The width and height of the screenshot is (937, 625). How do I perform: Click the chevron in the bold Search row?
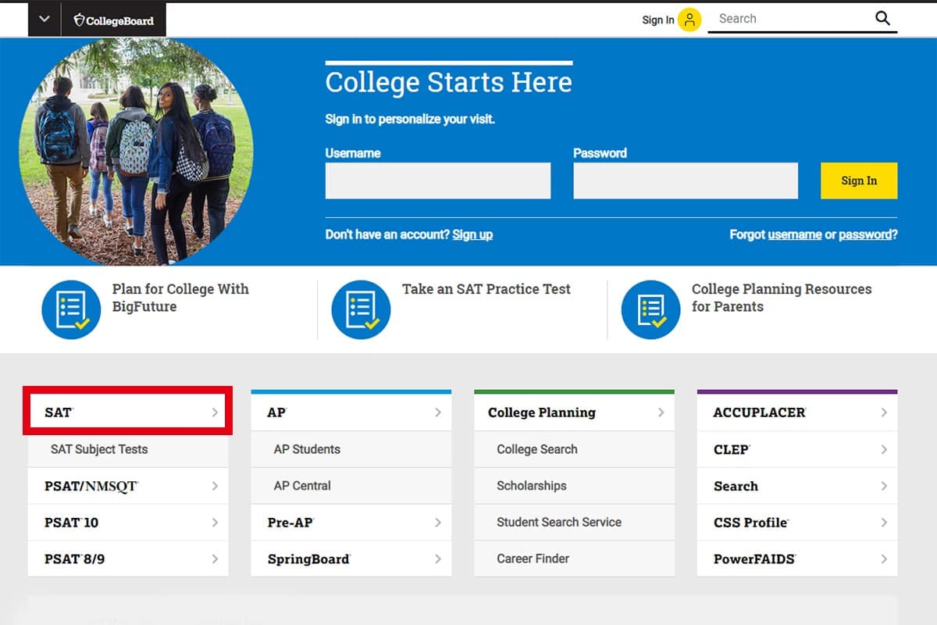(x=884, y=486)
